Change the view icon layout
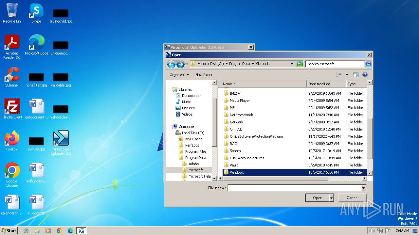This screenshot has width=419, height=235. (339, 75)
